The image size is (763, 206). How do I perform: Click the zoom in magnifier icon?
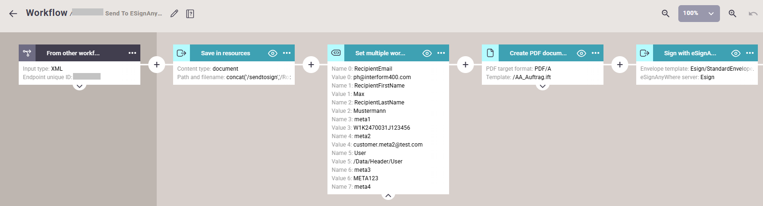click(x=733, y=14)
